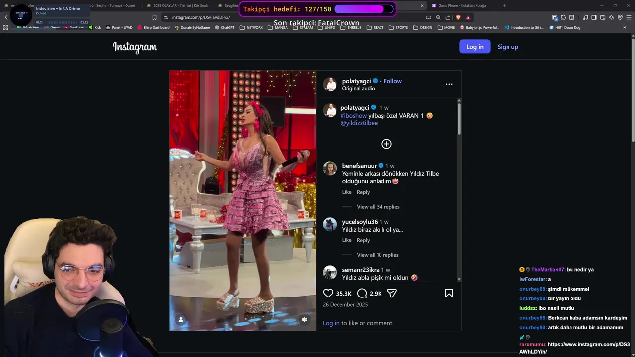Open semanr23ikra username link
Screen dimensions: 635x357
(x=361, y=270)
